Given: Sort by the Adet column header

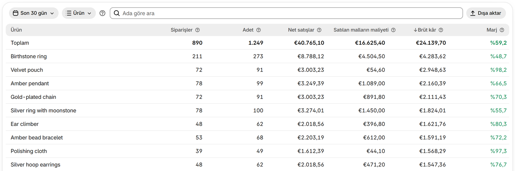Looking at the screenshot, I should pyautogui.click(x=248, y=30).
